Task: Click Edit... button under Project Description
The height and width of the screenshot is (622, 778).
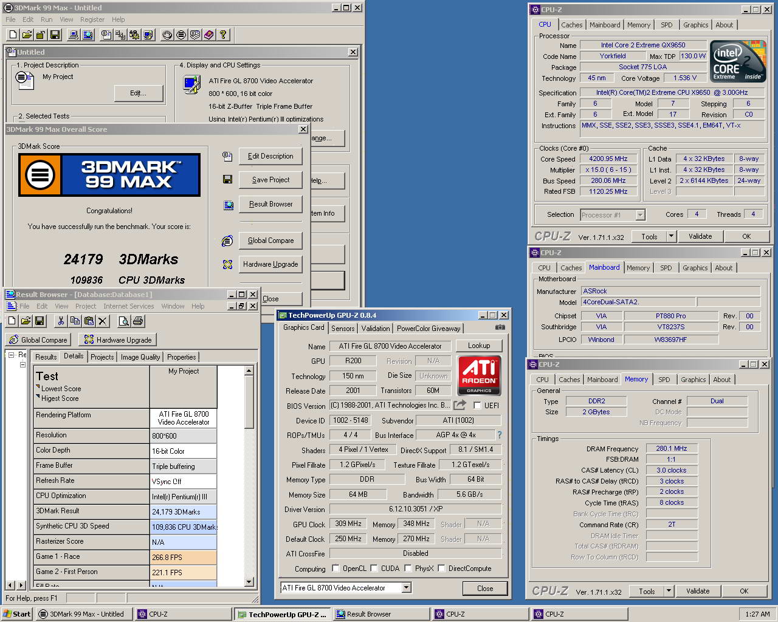Action: point(139,93)
